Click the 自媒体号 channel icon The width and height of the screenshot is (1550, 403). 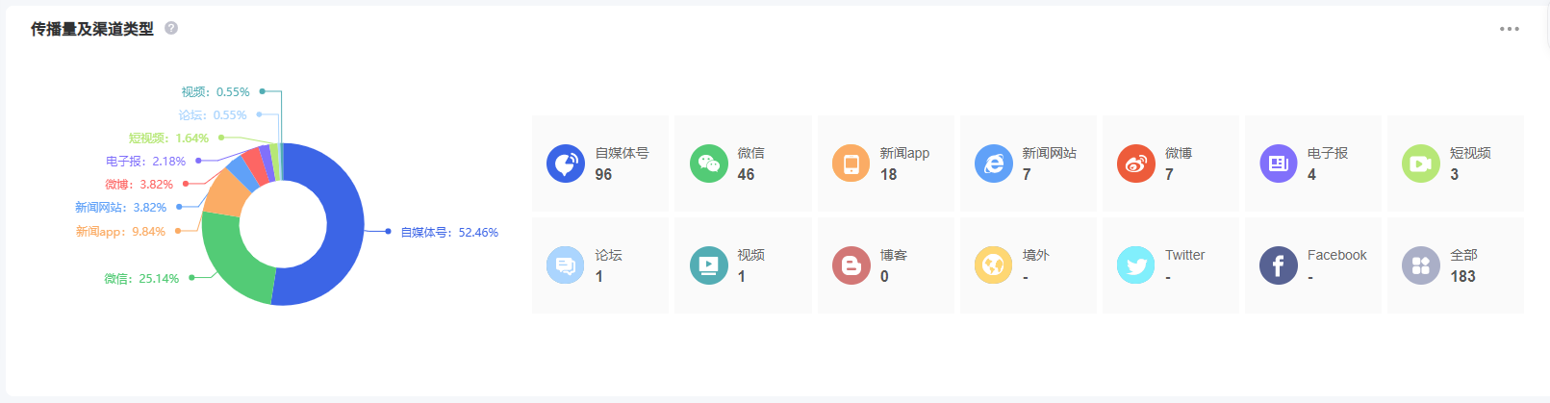tap(566, 164)
